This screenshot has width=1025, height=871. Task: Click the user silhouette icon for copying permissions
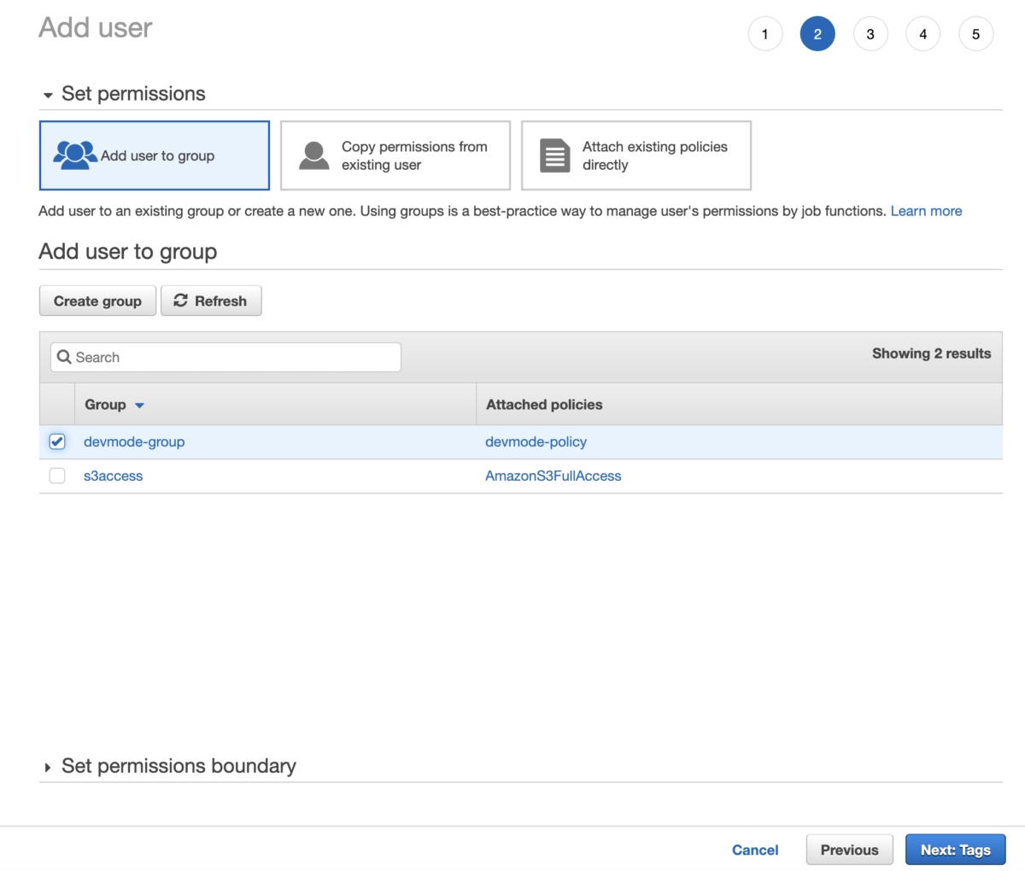[313, 155]
